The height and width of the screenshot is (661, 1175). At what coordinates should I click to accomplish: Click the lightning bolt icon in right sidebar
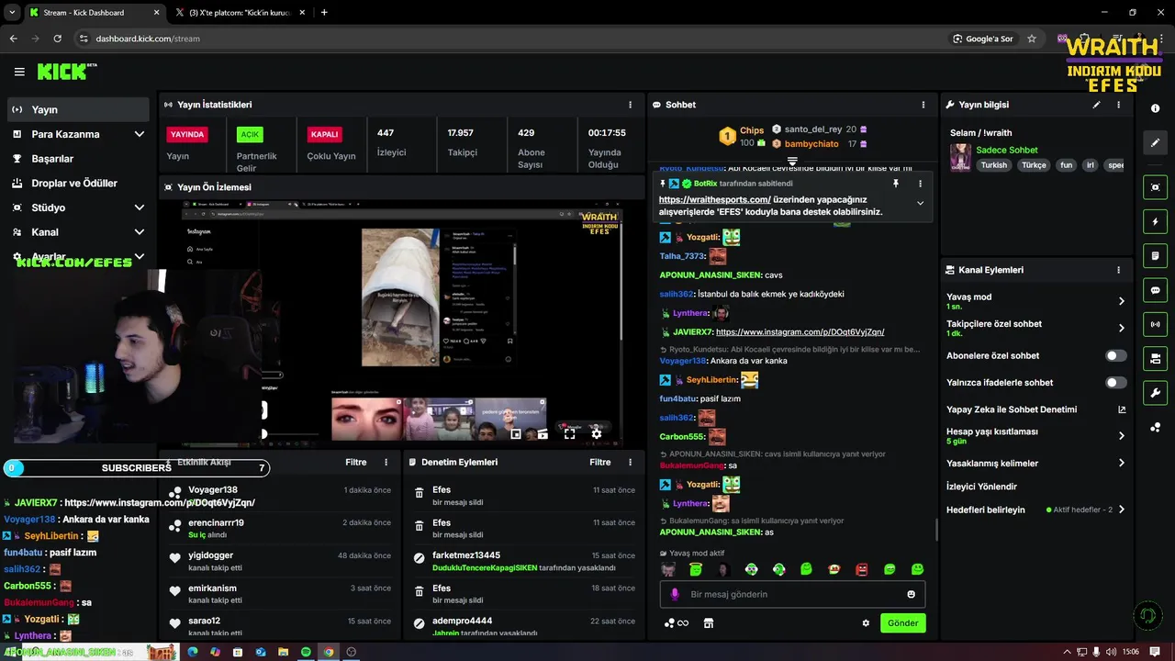pos(1155,221)
